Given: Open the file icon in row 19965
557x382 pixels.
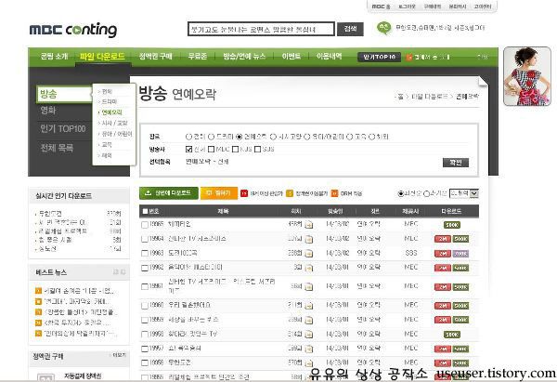Looking at the screenshot, I should 309,225.
